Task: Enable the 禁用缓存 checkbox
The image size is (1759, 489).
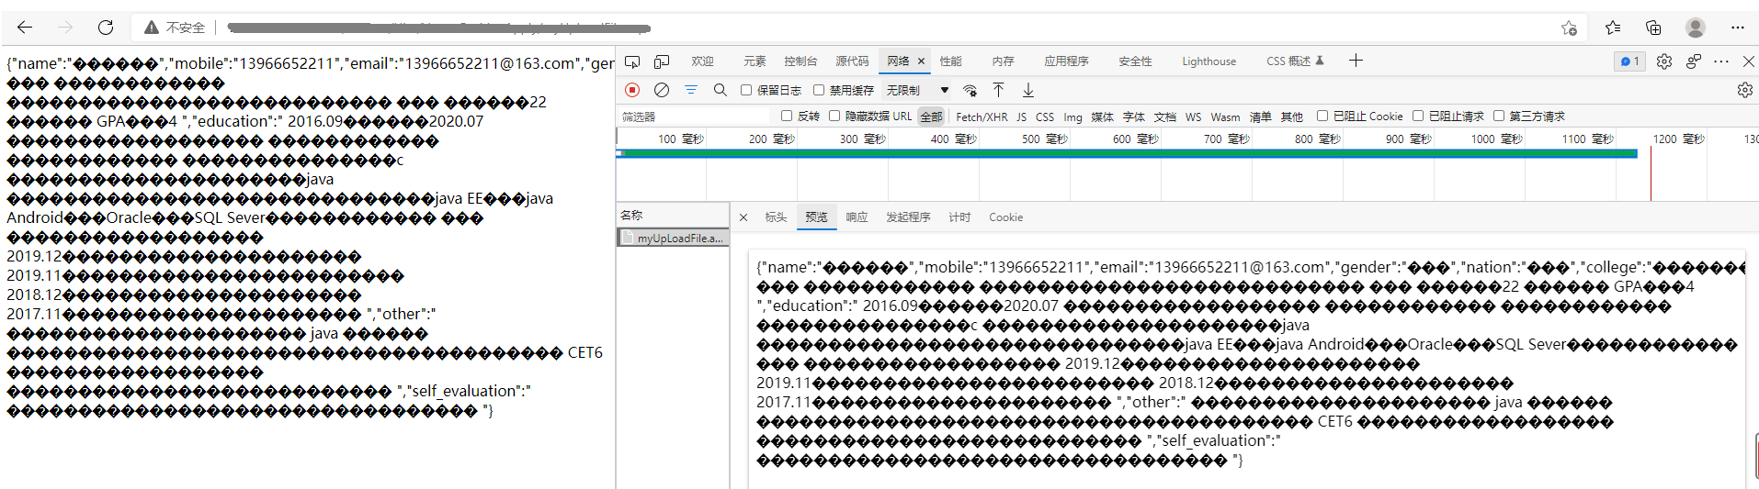Action: (x=819, y=90)
